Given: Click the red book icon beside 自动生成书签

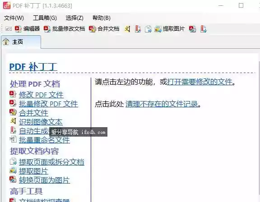Looking at the screenshot, I should 13,130.
